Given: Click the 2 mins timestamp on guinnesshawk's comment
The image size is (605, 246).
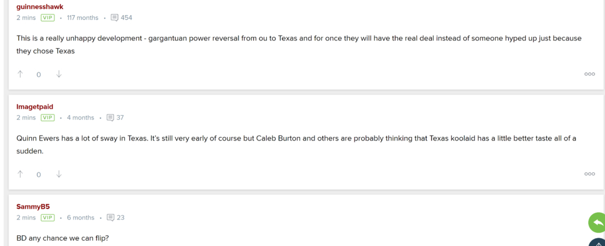Looking at the screenshot, I should click(x=26, y=18).
